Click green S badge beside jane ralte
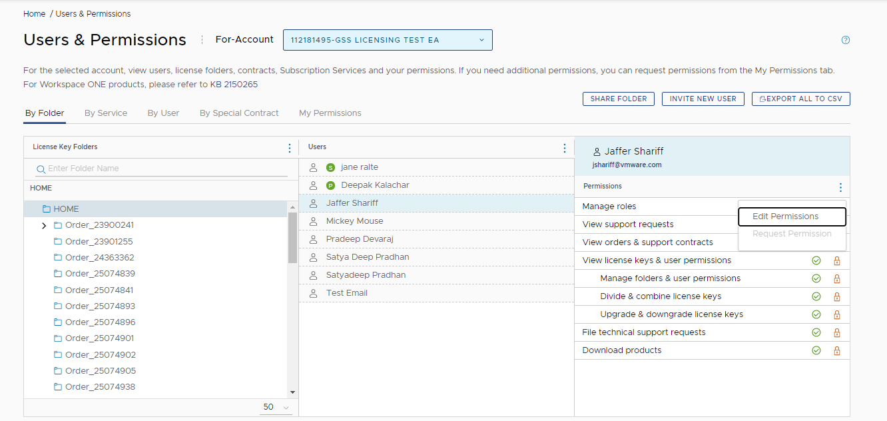Screen dimensions: 887x421 330,167
